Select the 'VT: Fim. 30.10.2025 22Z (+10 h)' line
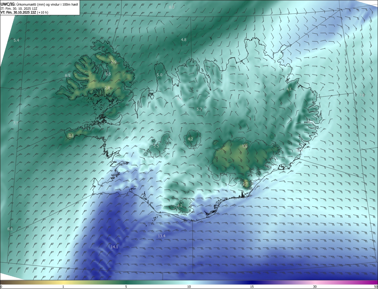 [24, 12]
